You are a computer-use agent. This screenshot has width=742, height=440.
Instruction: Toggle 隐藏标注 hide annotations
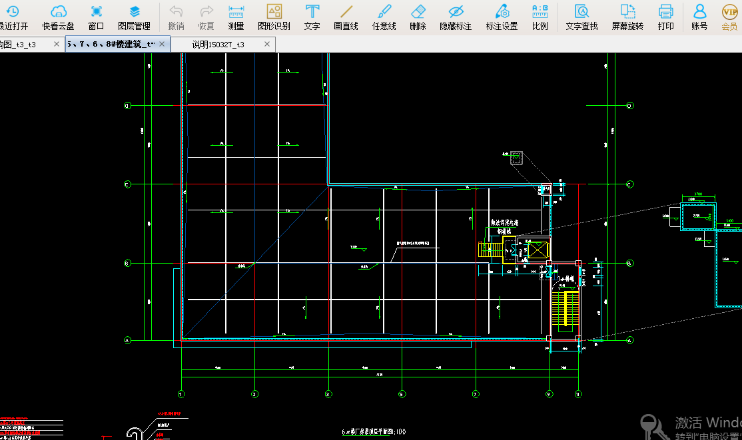pyautogui.click(x=456, y=17)
